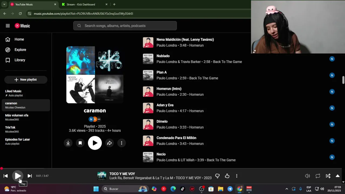Click contributor avatar on Condenado Para El Millón row

pos(332,141)
